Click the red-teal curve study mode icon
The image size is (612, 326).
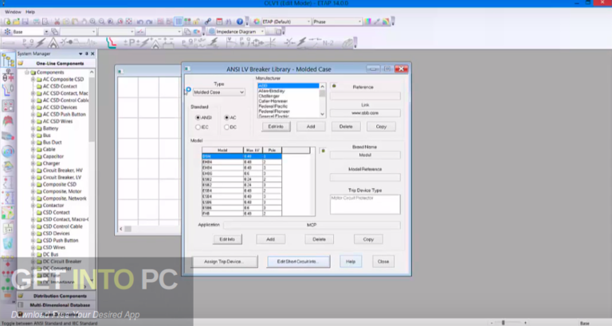112,42
